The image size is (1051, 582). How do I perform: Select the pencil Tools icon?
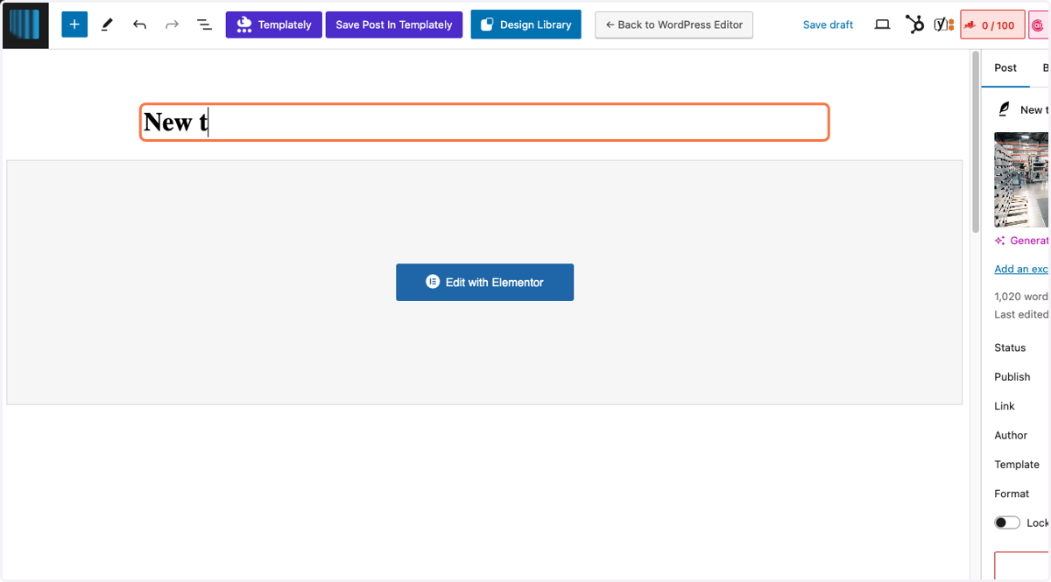point(107,25)
